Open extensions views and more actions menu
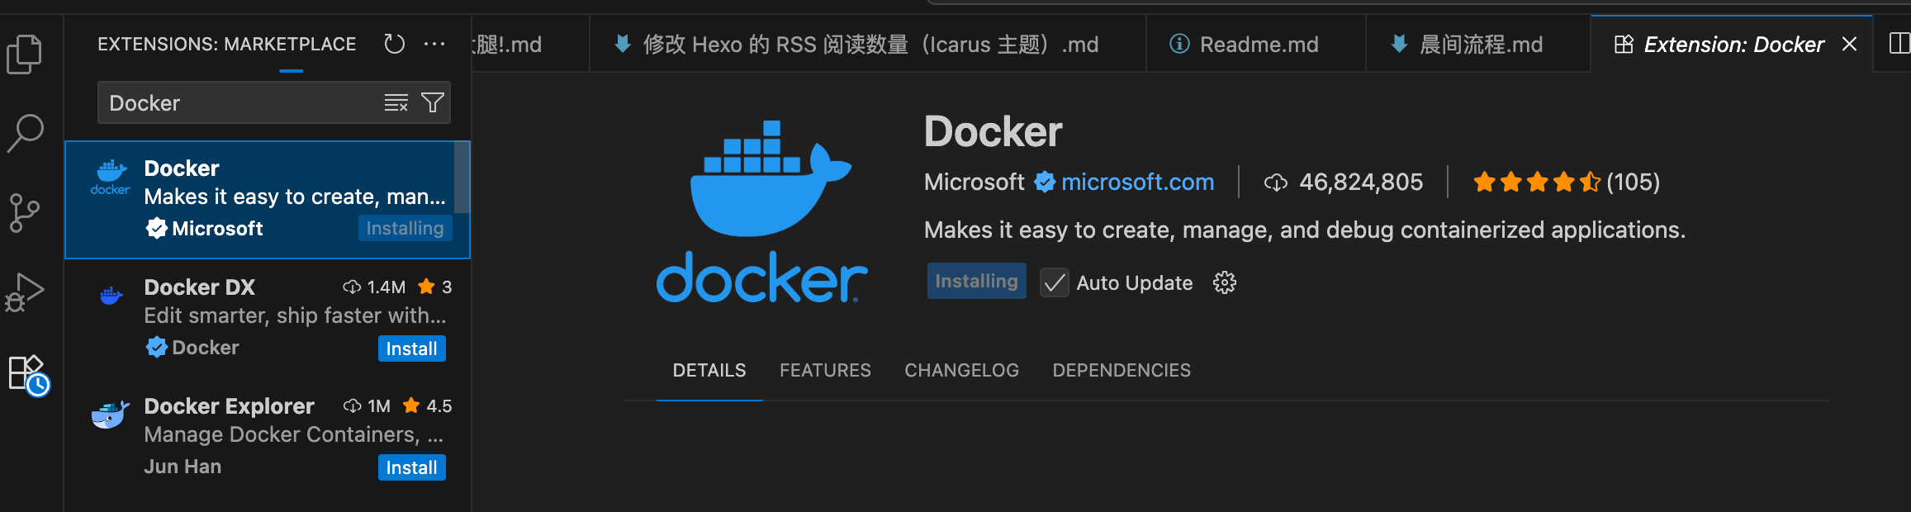Screen dimensions: 1911x512 tap(434, 44)
